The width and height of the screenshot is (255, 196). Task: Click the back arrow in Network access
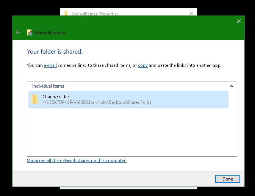(18, 33)
